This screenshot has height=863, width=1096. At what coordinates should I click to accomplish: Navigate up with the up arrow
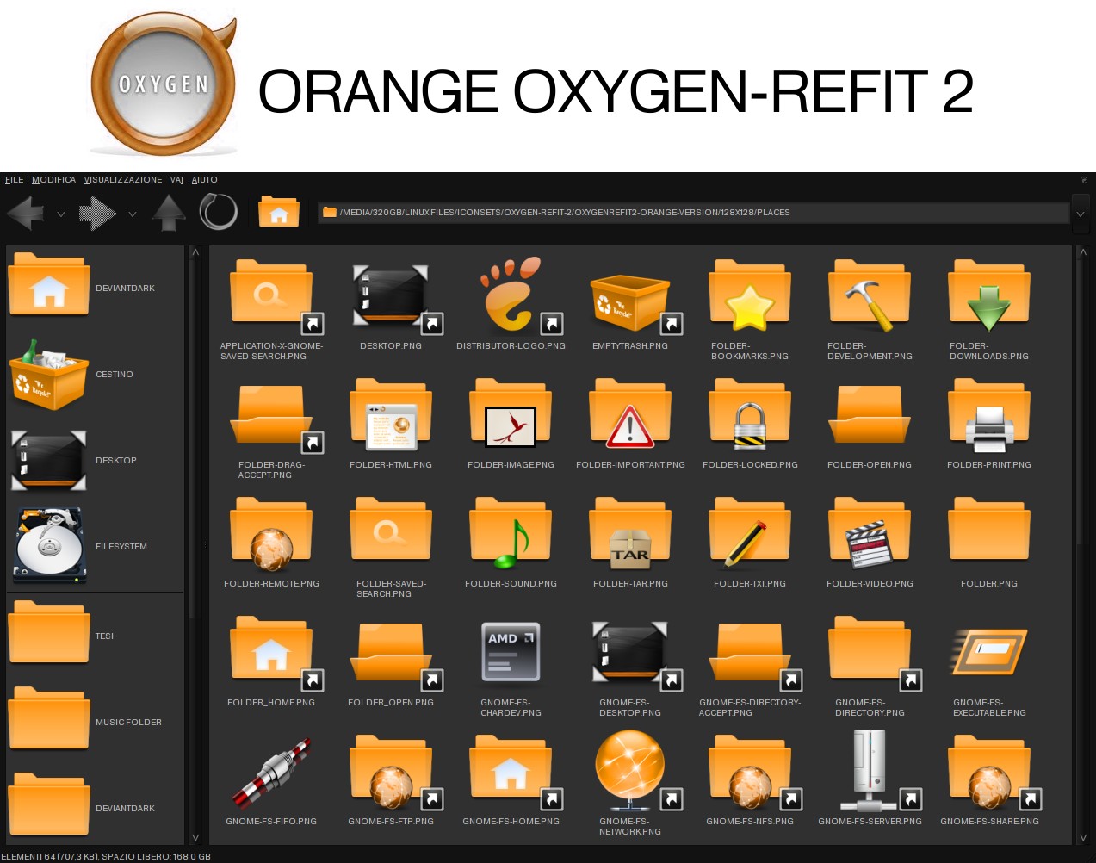click(169, 213)
